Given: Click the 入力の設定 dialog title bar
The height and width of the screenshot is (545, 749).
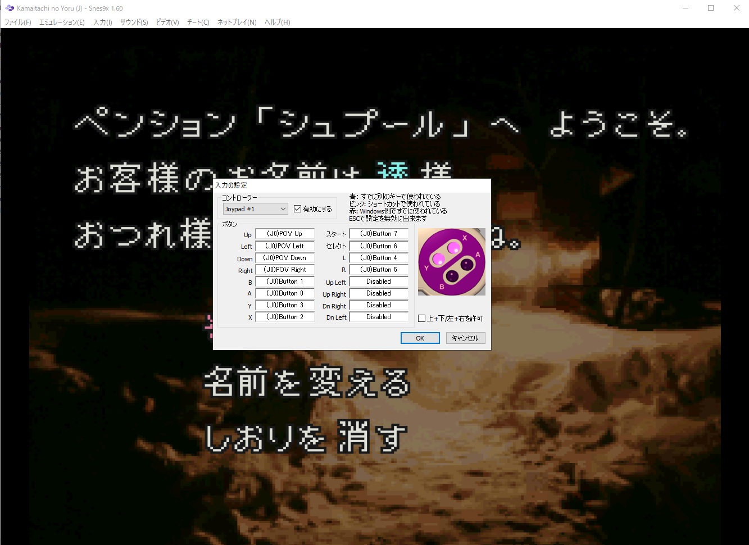Looking at the screenshot, I should point(352,185).
